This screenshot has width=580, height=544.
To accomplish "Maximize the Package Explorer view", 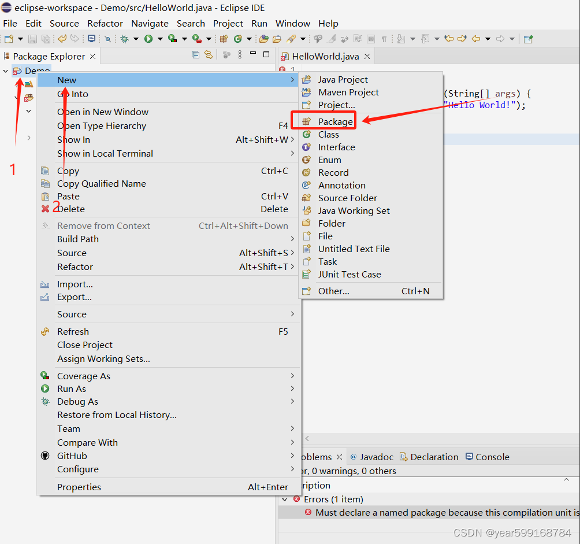I will 266,54.
